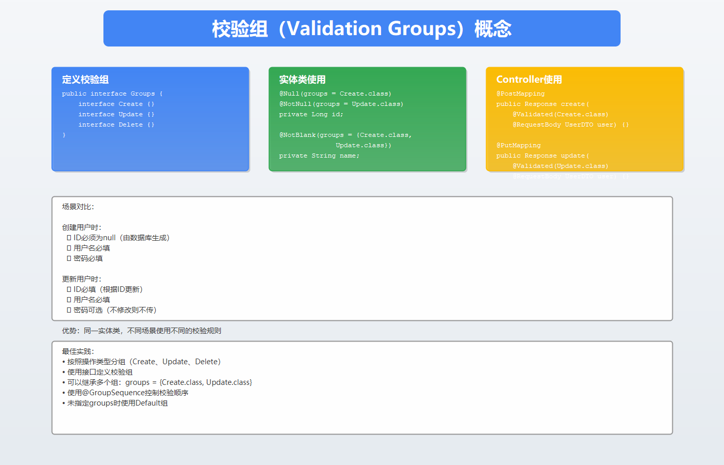The width and height of the screenshot is (724, 465).
Task: Select the 定义校验组 card heading
Action: point(85,80)
